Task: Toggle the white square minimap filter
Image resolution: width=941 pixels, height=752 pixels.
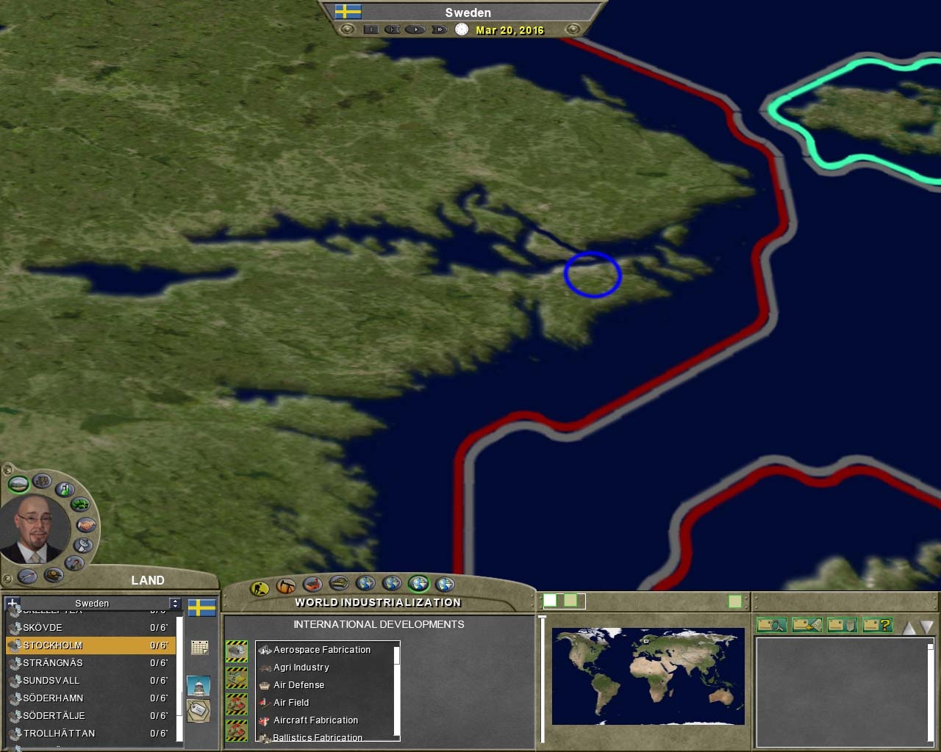Action: click(x=550, y=601)
